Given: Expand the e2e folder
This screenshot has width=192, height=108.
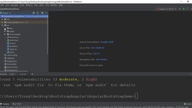Looking at the screenshot, I should [x=2, y=19].
